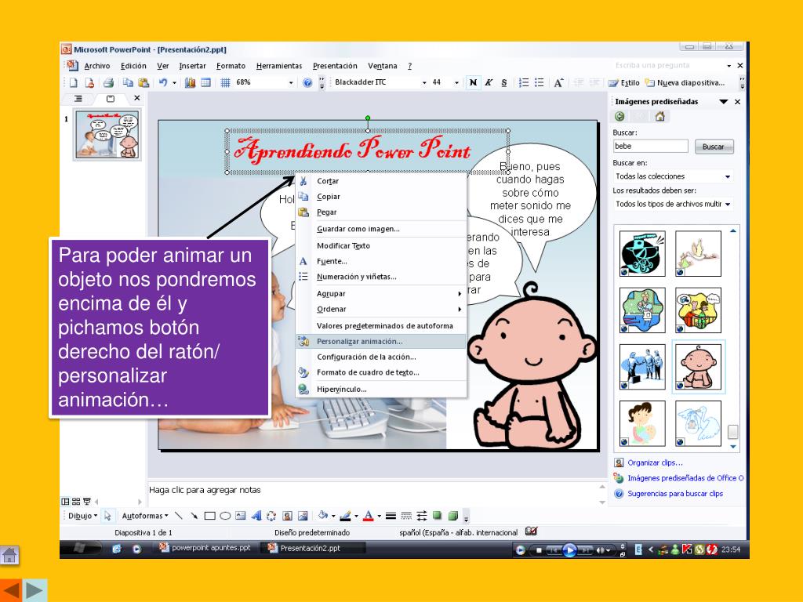The height and width of the screenshot is (602, 803).
Task: Click the Copy icon in standard toolbar
Action: [128, 82]
